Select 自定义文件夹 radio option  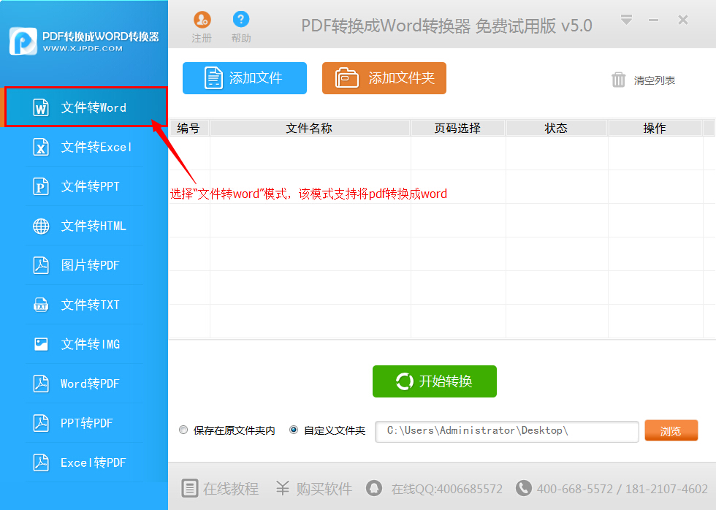(292, 430)
